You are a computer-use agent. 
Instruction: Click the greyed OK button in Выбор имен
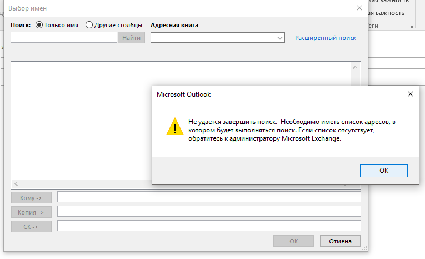coord(293,241)
